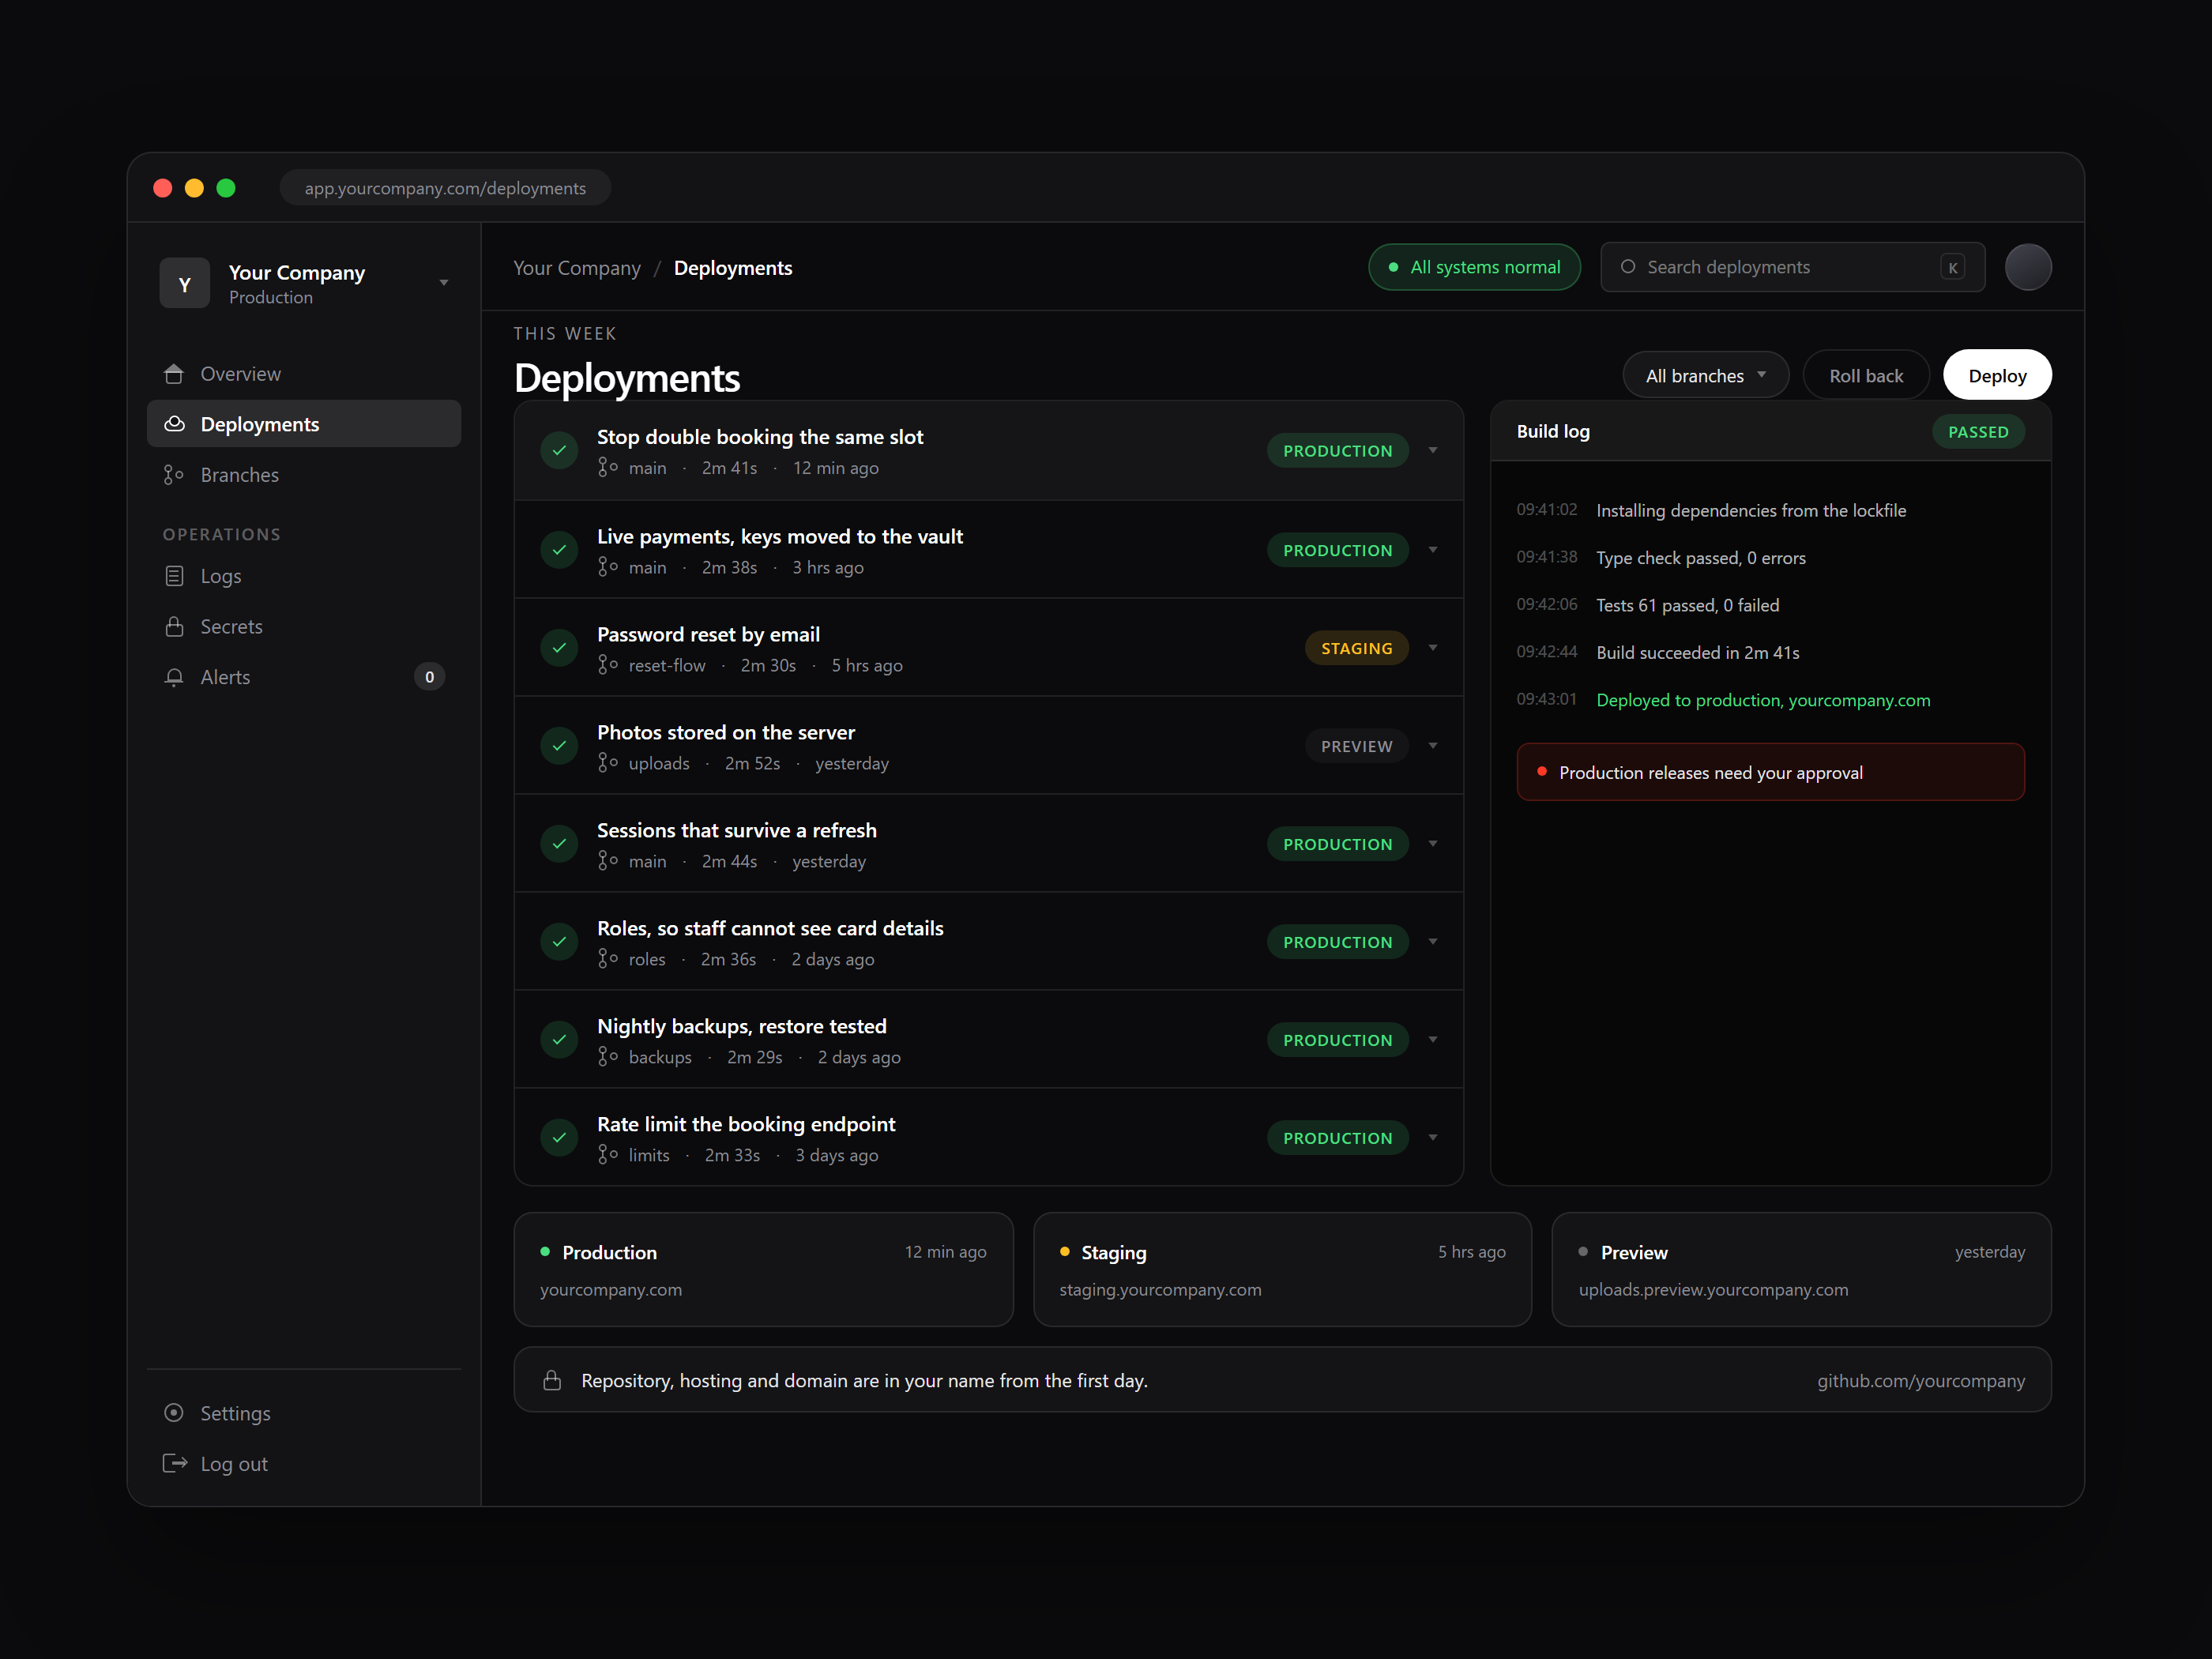Click success checkmark for Live payments deployment
The image size is (2212, 1659).
point(559,550)
